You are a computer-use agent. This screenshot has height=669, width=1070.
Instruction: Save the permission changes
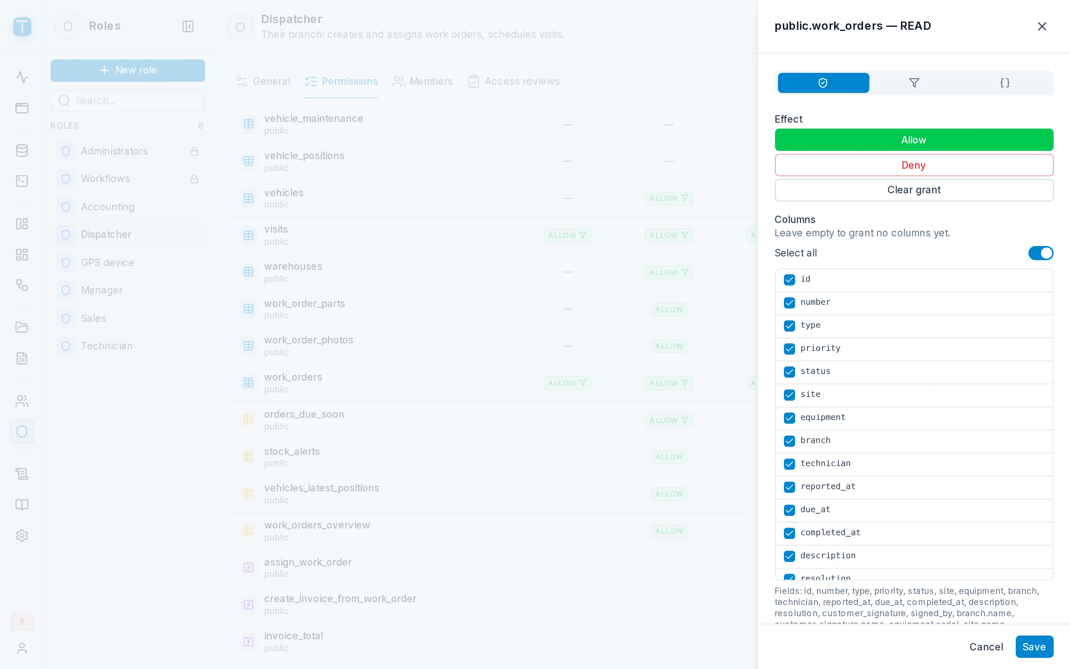(x=1034, y=647)
